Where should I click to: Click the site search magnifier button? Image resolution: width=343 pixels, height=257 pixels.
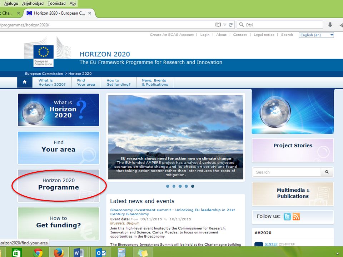[327, 172]
